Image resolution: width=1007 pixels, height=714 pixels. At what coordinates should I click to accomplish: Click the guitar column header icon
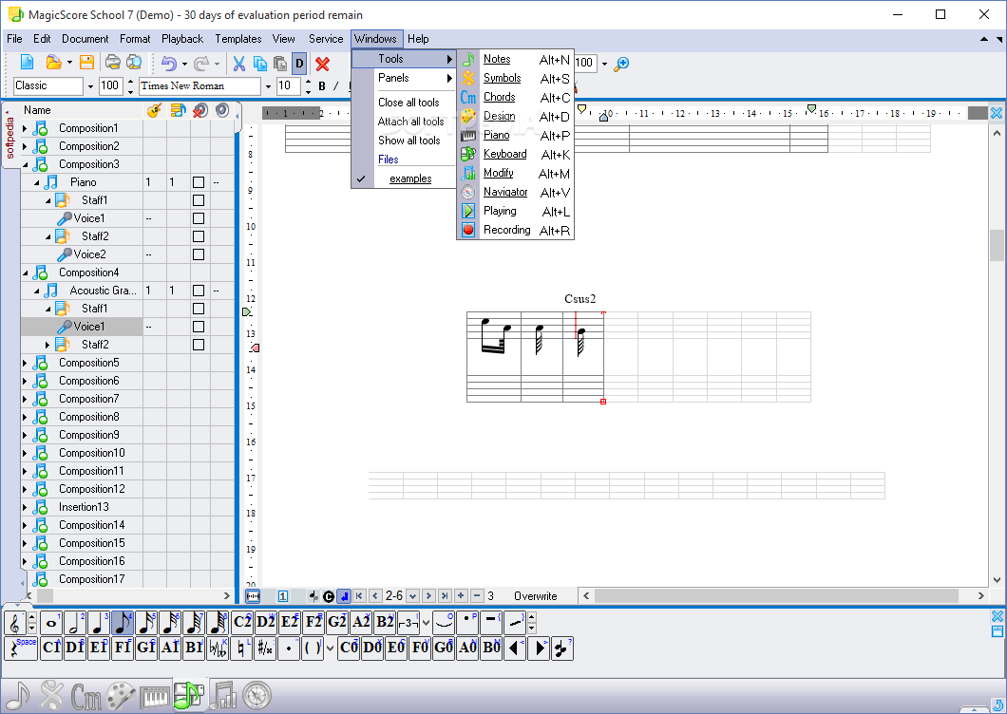pos(154,110)
